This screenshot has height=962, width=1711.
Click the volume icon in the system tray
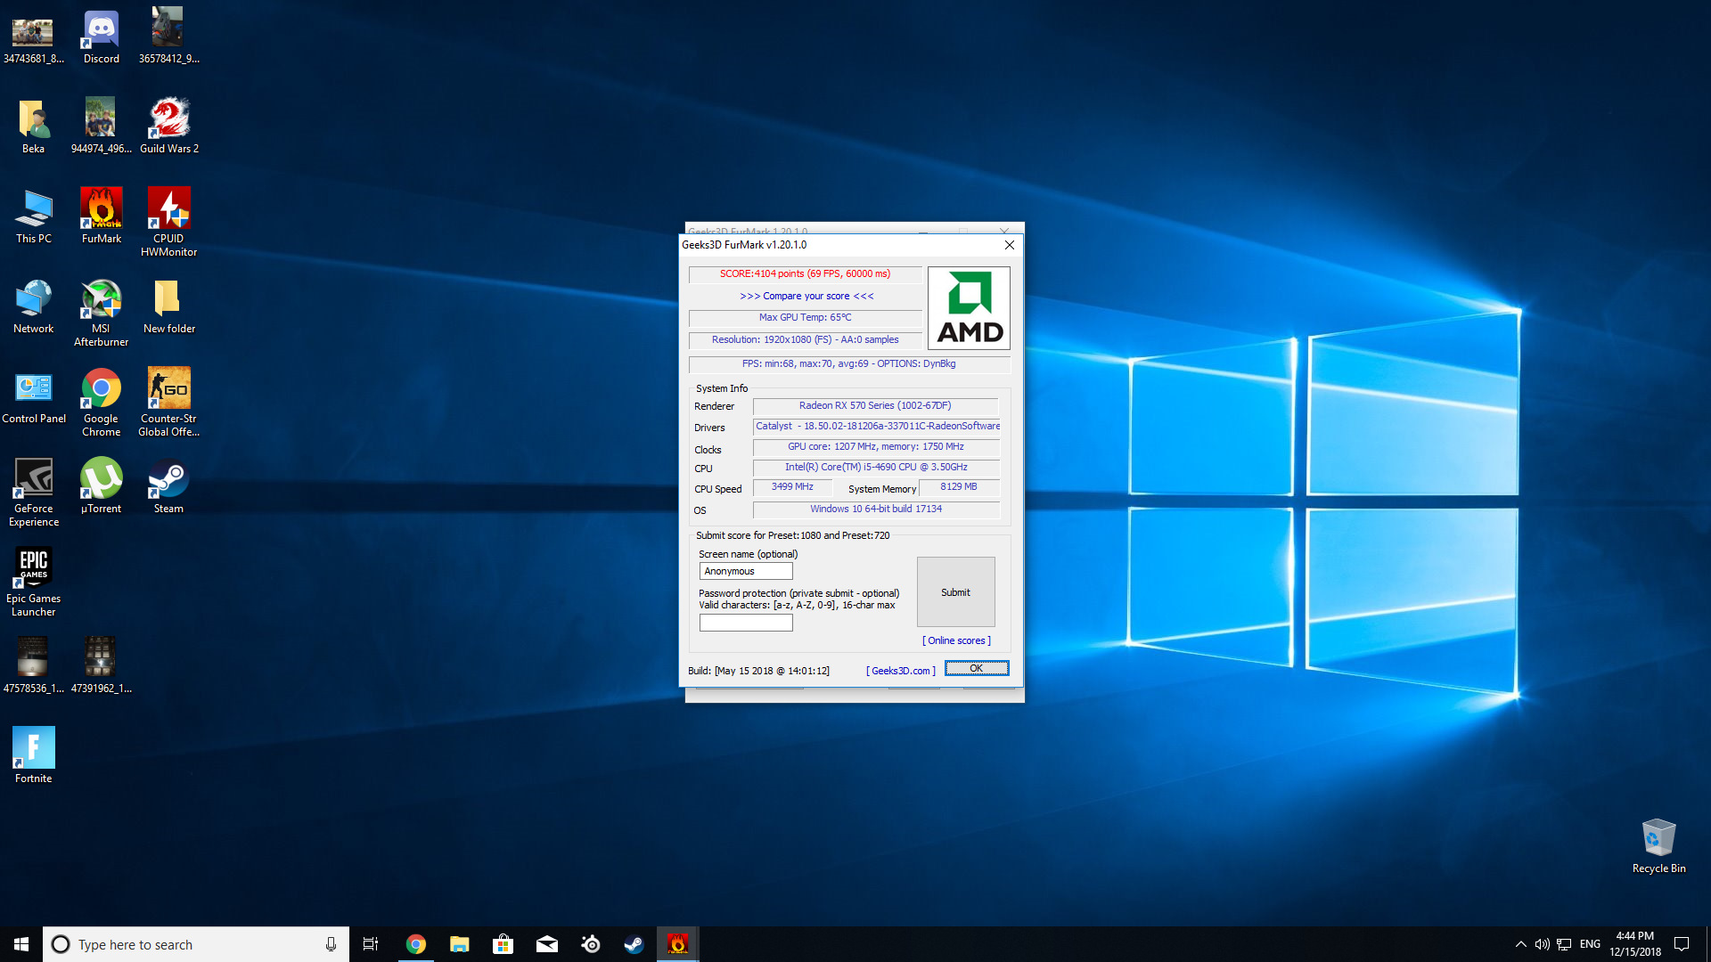(1542, 944)
